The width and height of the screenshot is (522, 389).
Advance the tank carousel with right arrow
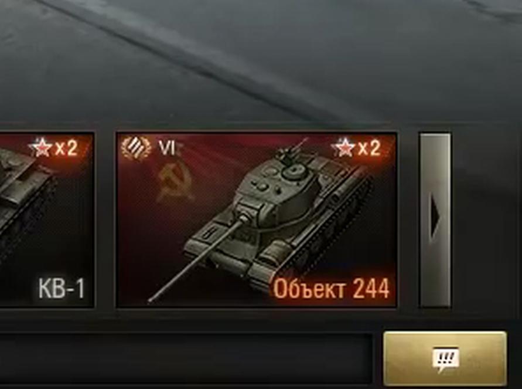pyautogui.click(x=435, y=219)
